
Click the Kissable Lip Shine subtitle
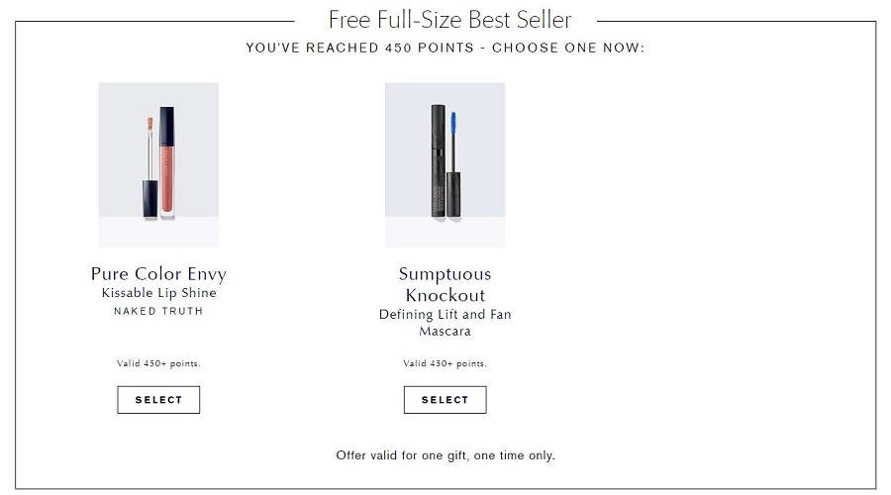tap(158, 293)
